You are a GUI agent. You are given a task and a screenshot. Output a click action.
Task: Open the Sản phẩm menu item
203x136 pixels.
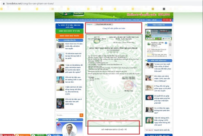click(x=75, y=20)
